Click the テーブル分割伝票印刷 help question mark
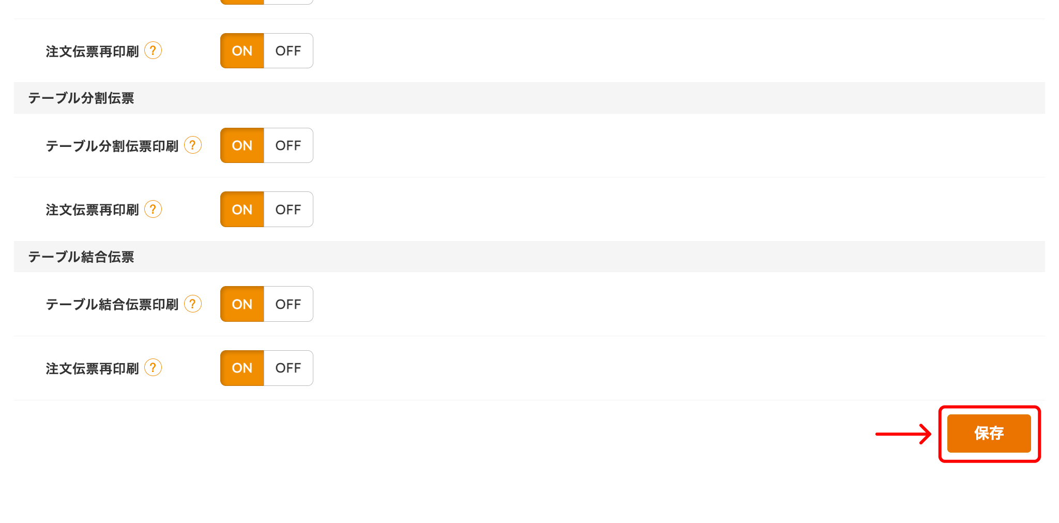 (x=193, y=145)
